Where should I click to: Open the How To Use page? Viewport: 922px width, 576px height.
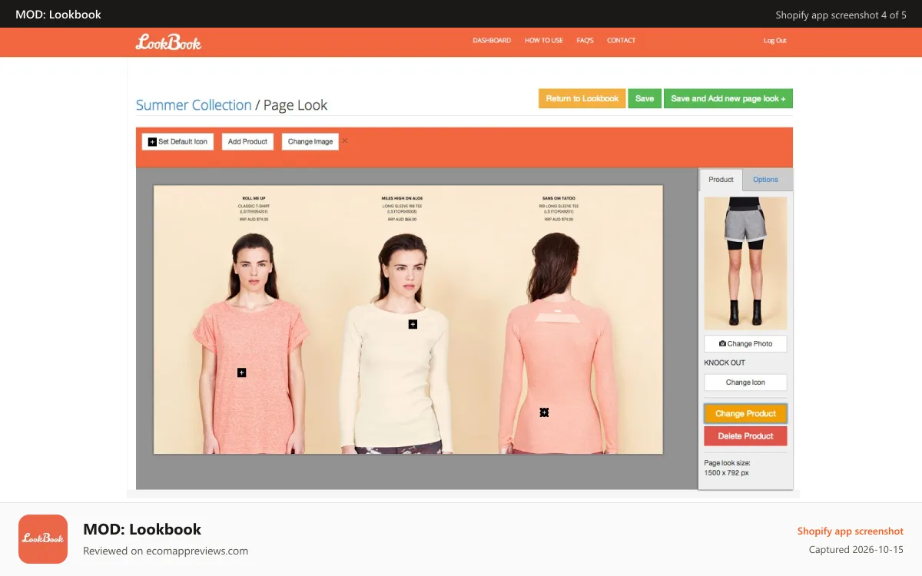[544, 41]
